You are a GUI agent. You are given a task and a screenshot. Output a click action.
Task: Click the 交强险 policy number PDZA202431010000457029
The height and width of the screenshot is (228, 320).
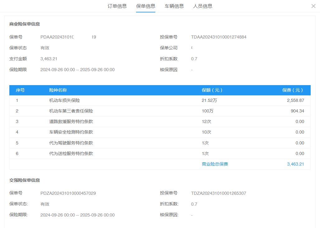click(68, 193)
